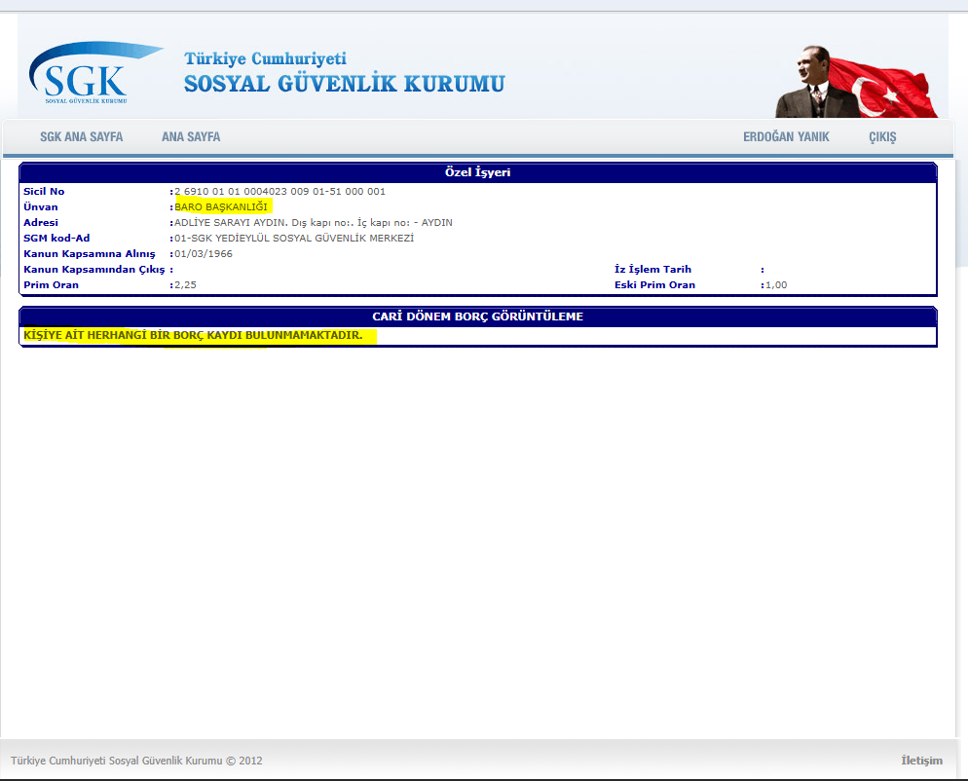Click the BARO BAŞKANLIĞI ünvan value
Viewport: 968px width, 781px height.
click(221, 206)
